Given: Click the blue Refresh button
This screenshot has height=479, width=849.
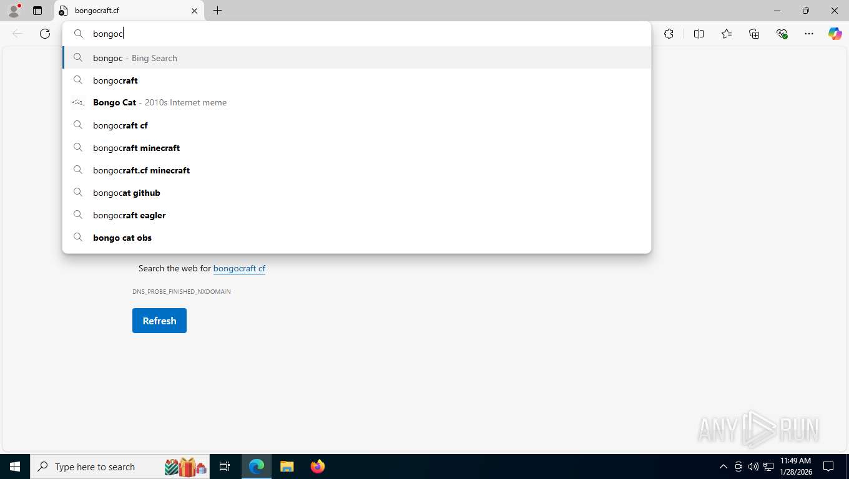Looking at the screenshot, I should tap(159, 321).
